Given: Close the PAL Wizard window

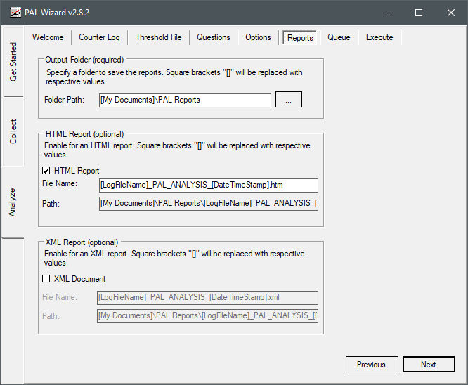Looking at the screenshot, I should coord(450,13).
